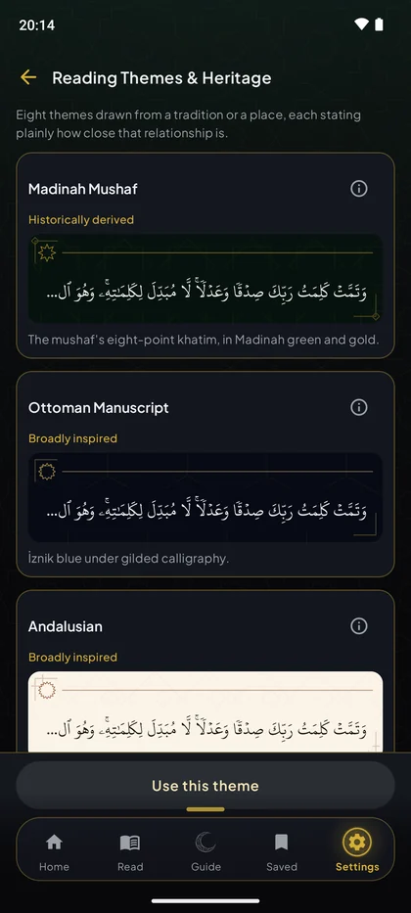This screenshot has width=411, height=913.
Task: Open info for Ottoman Manuscript theme
Action: 358,408
